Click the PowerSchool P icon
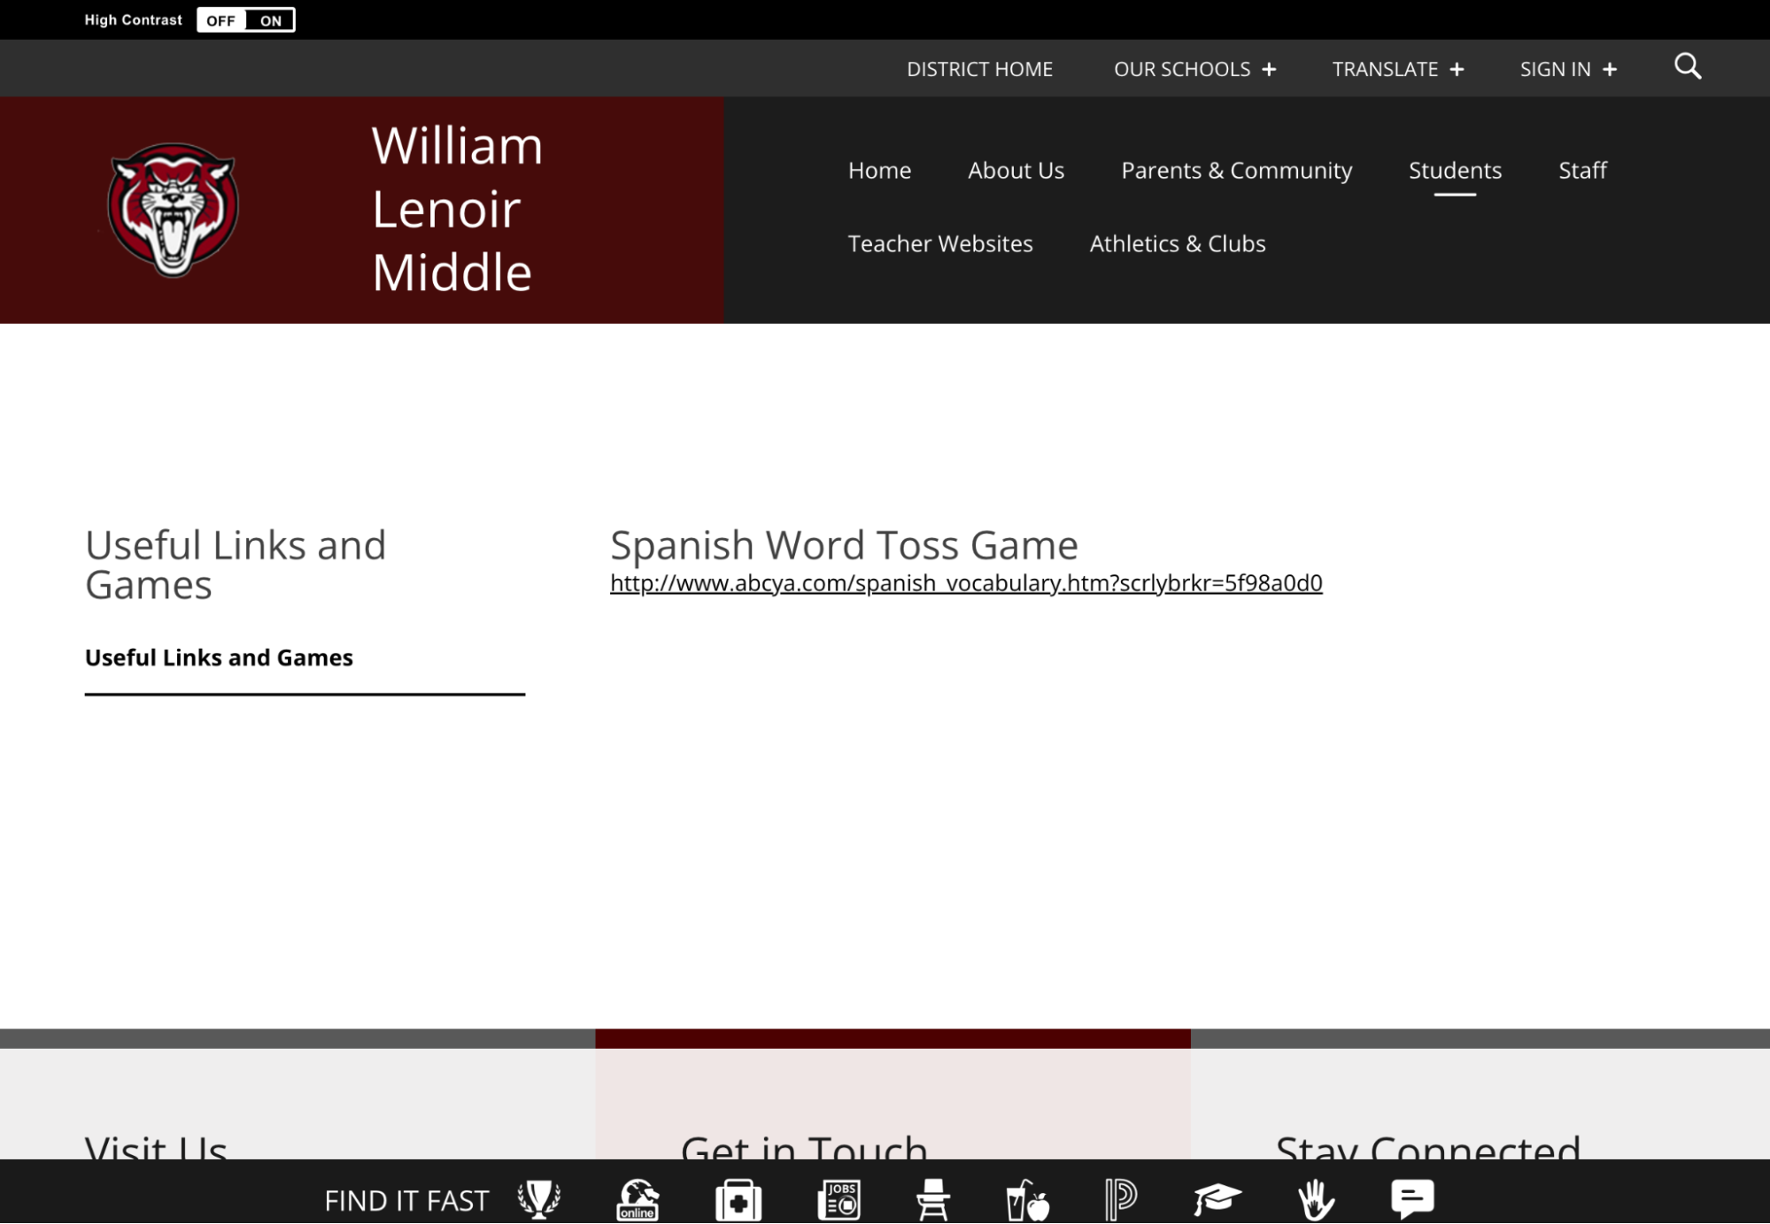Viewport: 1770px width, 1224px height. (x=1120, y=1199)
